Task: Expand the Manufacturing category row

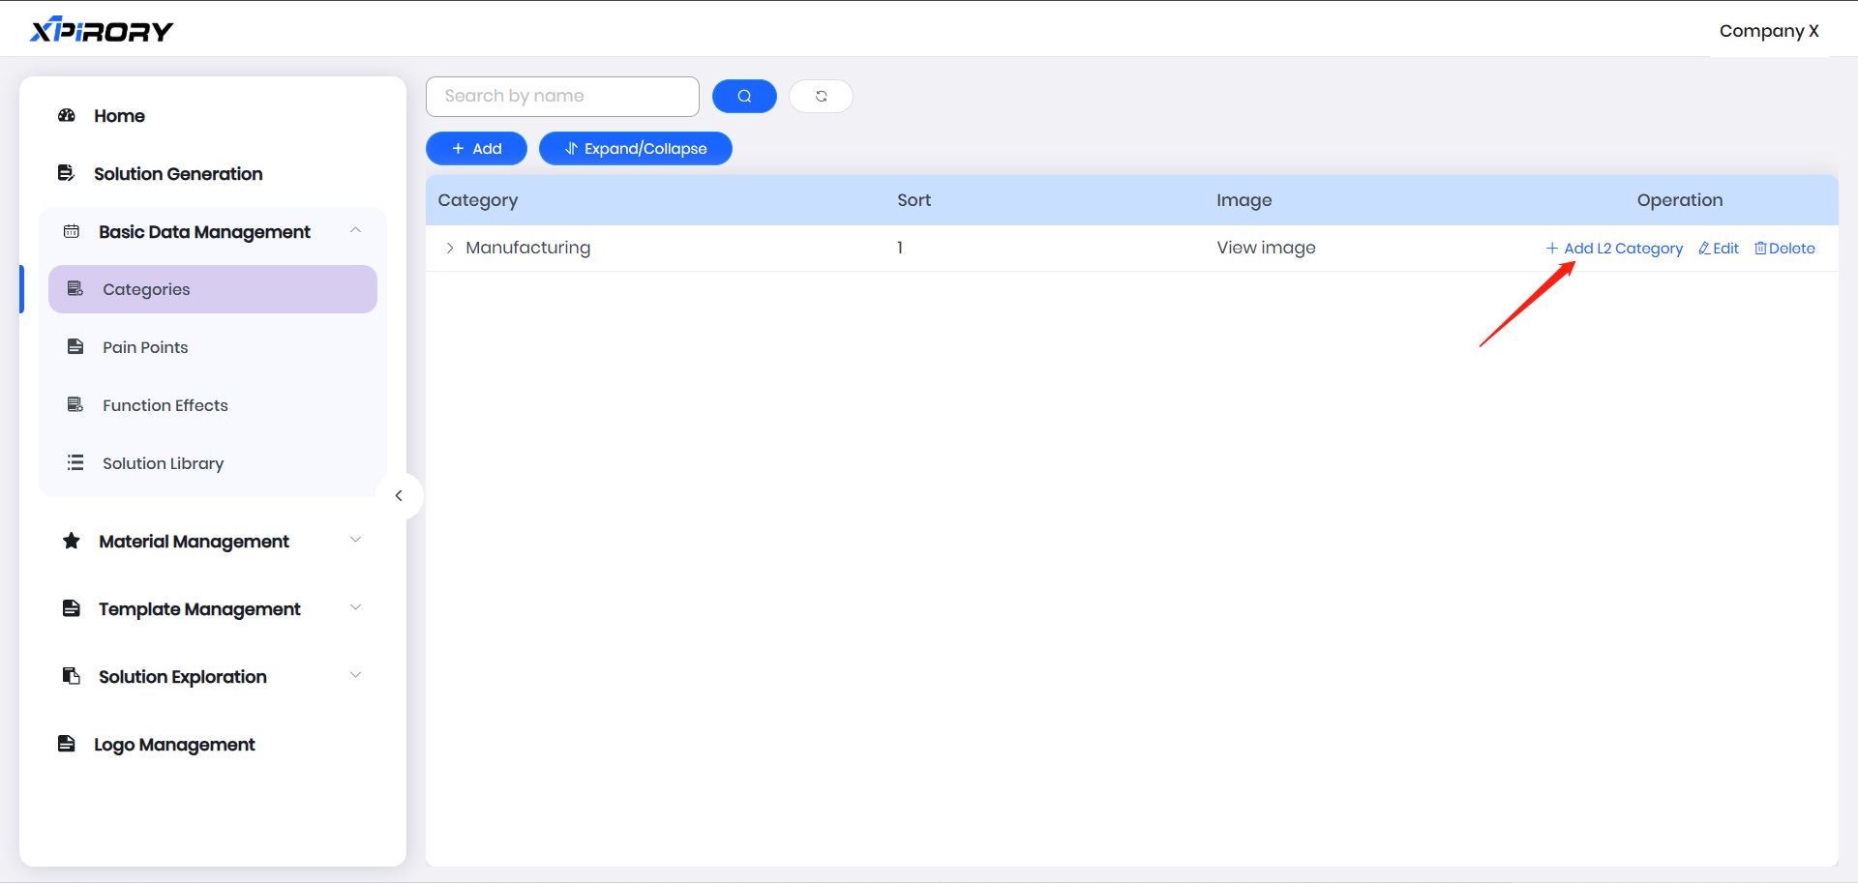Action: coord(450,249)
